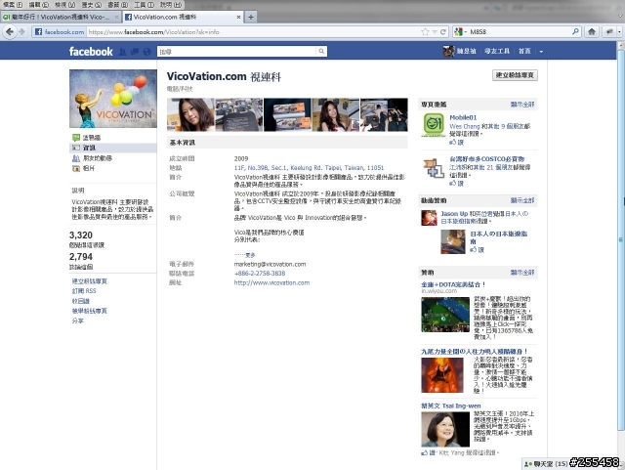625x470 pixels.
Task: Bookmark page with the star icon
Action: point(425,32)
